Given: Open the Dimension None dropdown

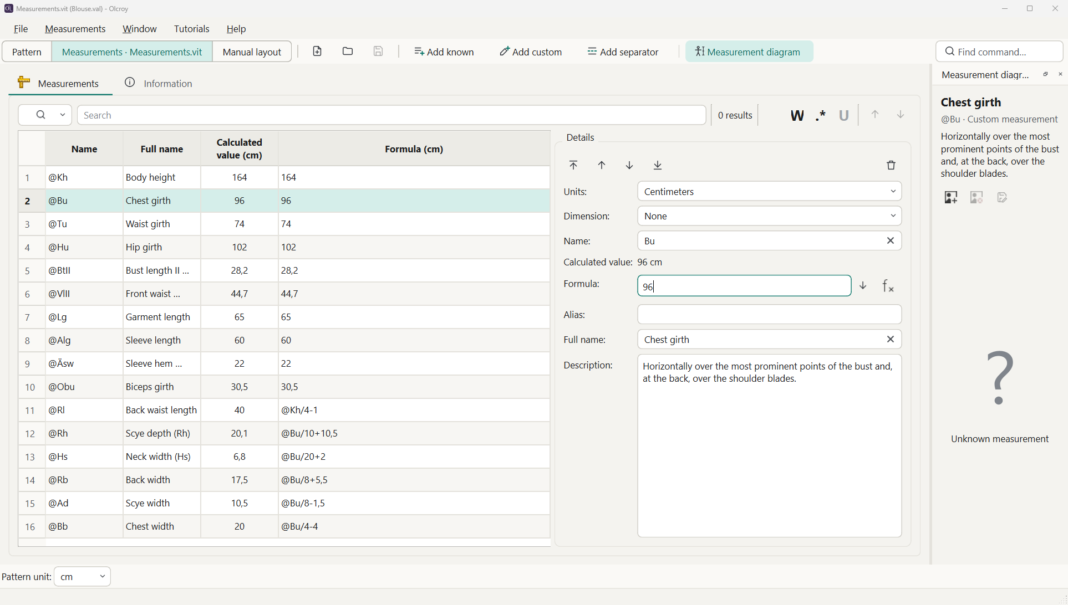Looking at the screenshot, I should (770, 216).
